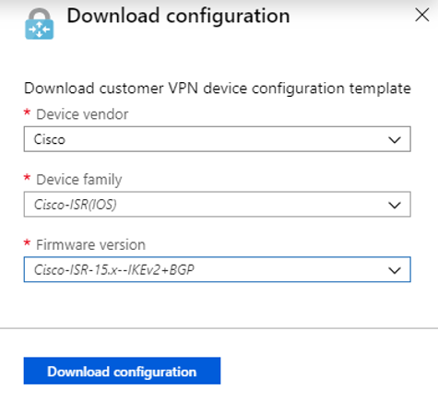The image size is (438, 402).
Task: Open the Firmware version combo box
Action: click(217, 269)
